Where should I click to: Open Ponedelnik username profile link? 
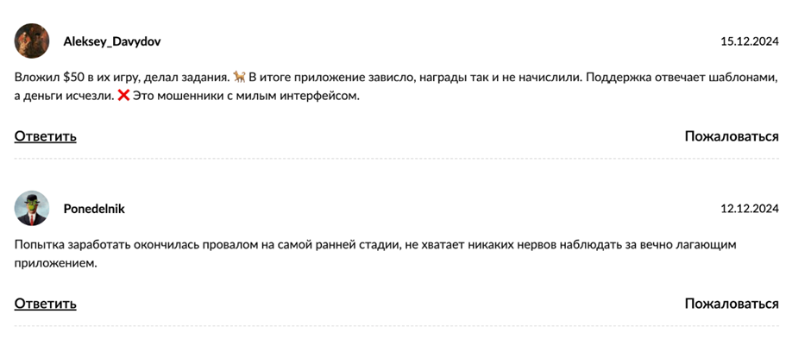click(x=94, y=209)
